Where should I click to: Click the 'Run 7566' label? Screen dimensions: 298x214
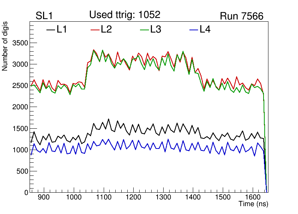[241, 16]
